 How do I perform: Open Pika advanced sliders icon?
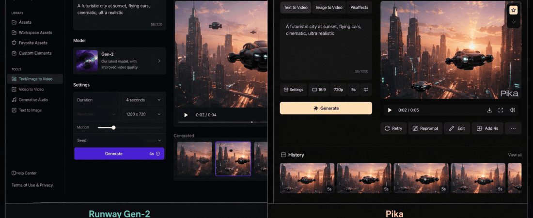coord(366,90)
